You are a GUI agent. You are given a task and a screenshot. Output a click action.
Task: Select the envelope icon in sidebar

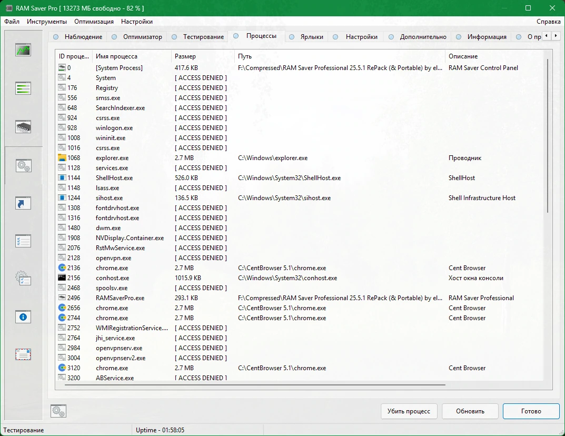[x=23, y=354]
